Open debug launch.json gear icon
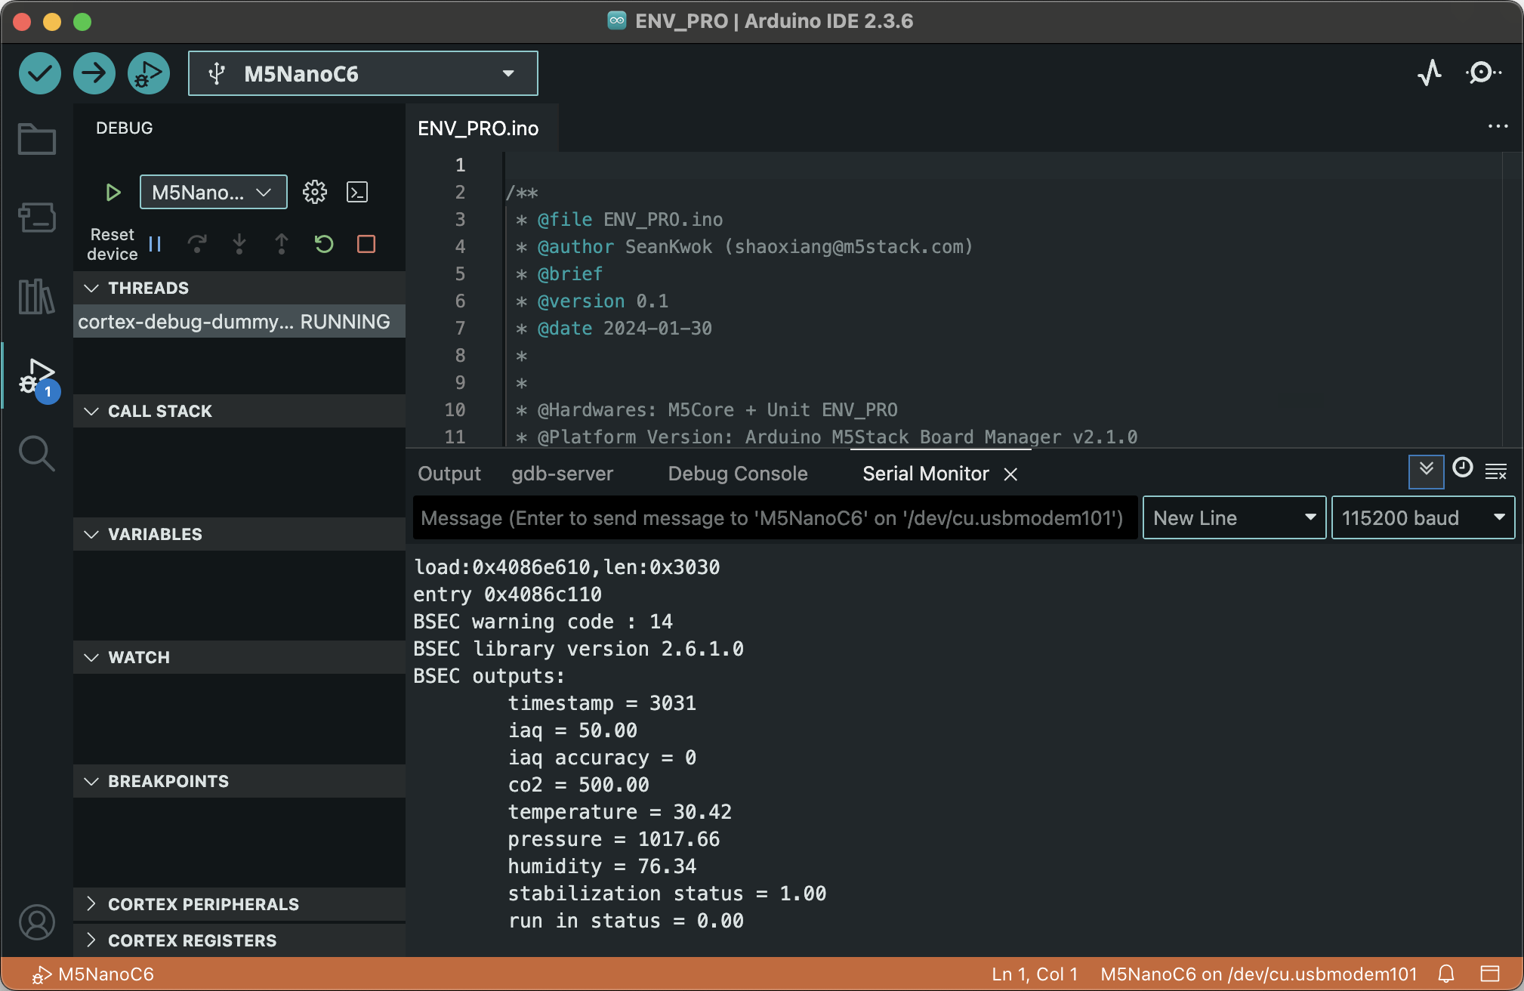 click(x=314, y=192)
